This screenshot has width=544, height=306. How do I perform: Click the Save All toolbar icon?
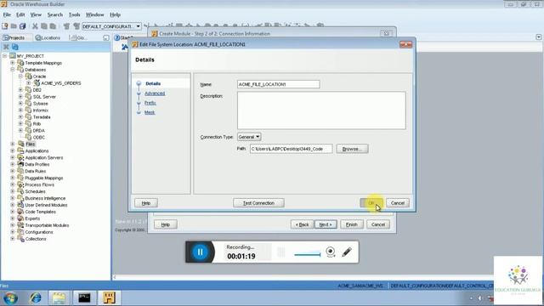[x=23, y=26]
